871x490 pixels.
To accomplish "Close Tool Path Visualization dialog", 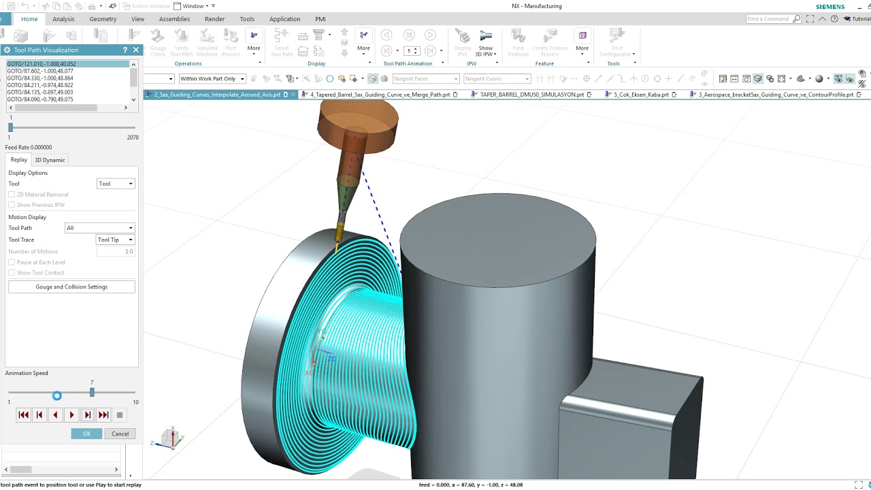I will tap(136, 50).
